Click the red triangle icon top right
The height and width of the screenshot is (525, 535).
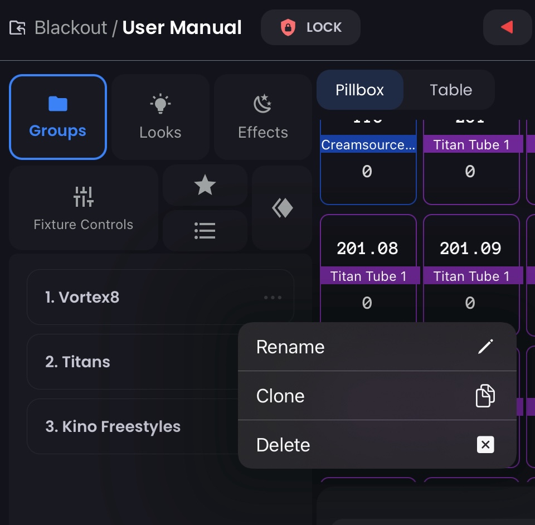tap(507, 27)
